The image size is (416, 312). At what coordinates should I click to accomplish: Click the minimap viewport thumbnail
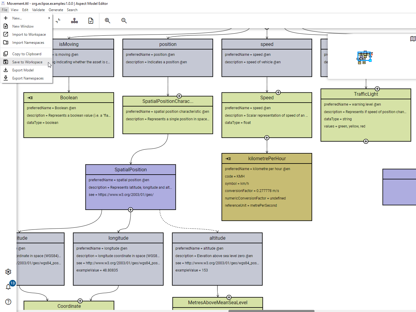364,57
